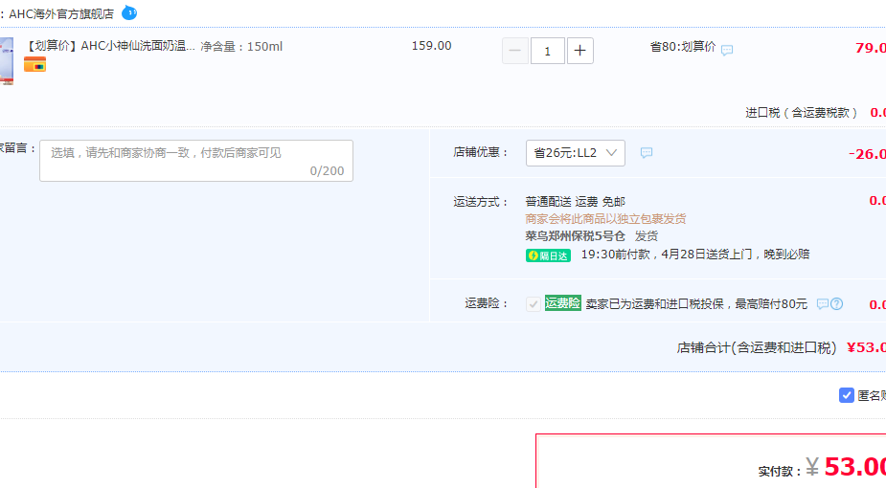This screenshot has width=886, height=488.
Task: Click the 净含量：150ml specification text
Action: (241, 47)
